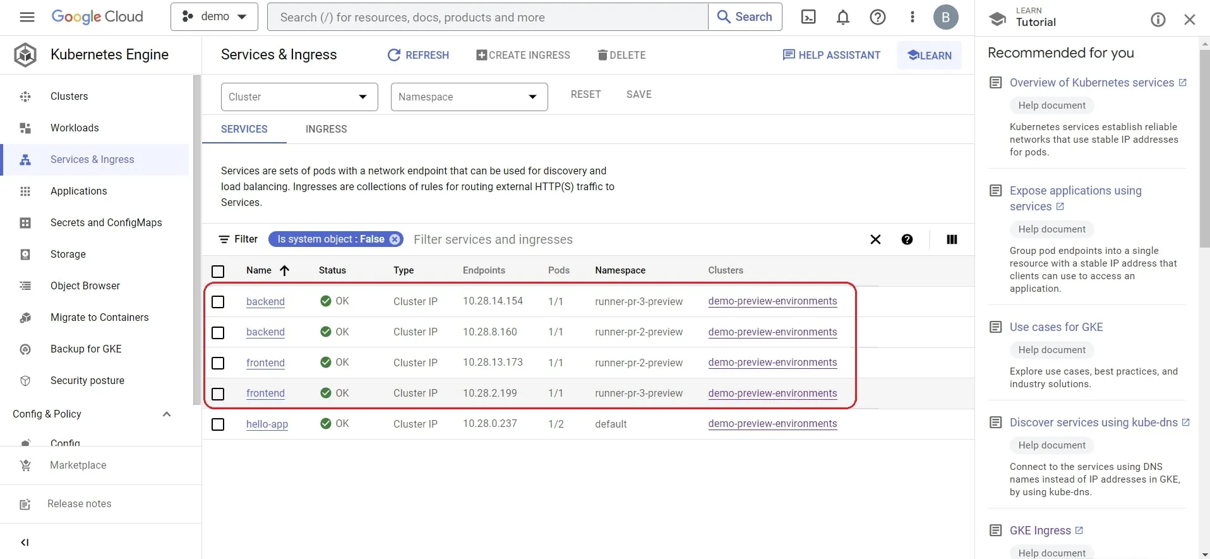Select the frontend runner-pr-2-preview row checkbox

pos(218,363)
